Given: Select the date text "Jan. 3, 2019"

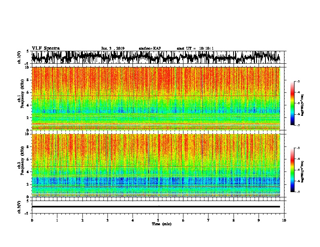Looking at the screenshot, I should point(113,48).
